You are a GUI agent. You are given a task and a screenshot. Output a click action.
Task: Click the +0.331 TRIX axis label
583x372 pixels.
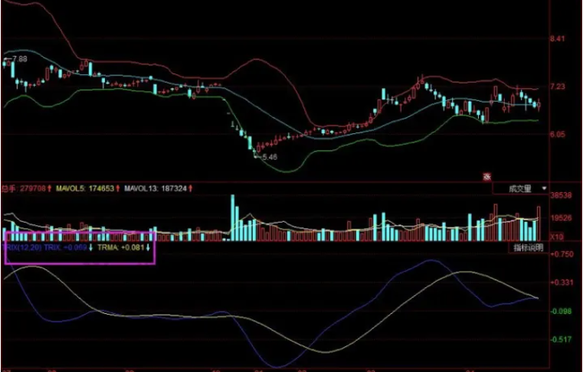point(562,282)
